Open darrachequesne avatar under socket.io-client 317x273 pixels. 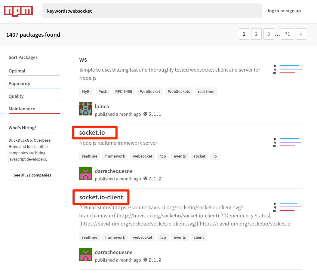coord(86,255)
